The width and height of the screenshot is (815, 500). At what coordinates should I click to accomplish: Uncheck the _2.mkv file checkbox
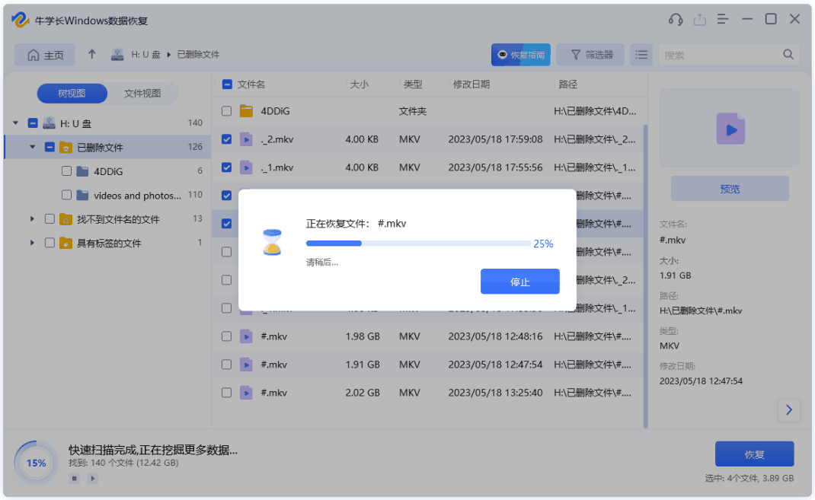(x=226, y=139)
